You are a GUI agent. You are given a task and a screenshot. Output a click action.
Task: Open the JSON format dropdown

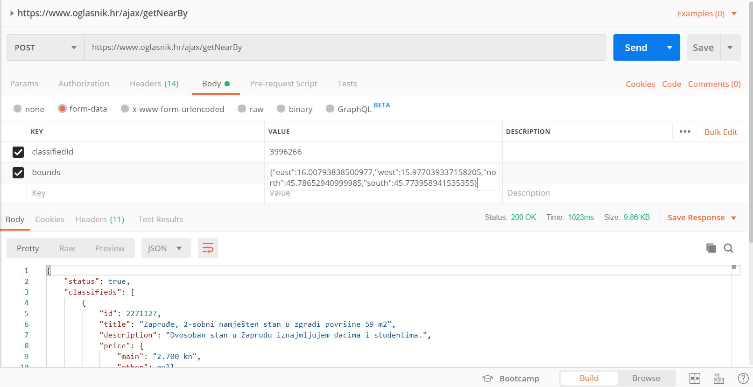tap(166, 248)
